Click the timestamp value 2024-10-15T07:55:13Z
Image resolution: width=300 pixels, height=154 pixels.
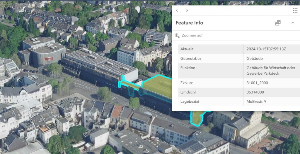tap(266, 49)
